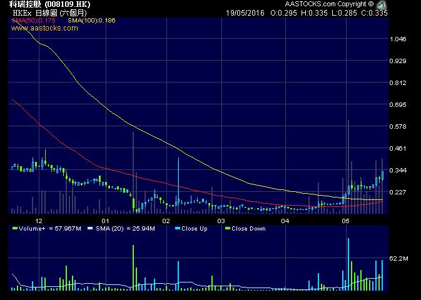Click the SMA (20) legend square
The image size is (421, 300).
89,229
